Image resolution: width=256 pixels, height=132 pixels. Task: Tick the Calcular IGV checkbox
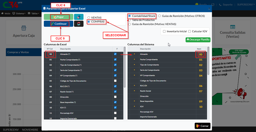pos(190,31)
